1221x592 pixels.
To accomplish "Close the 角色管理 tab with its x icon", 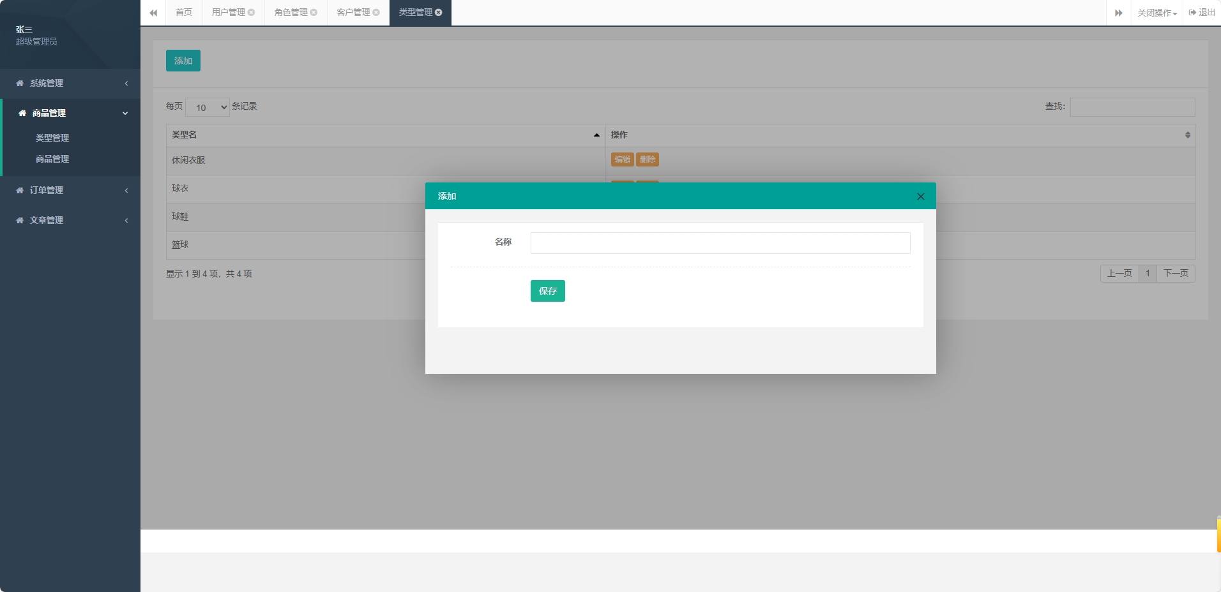I will coord(314,13).
